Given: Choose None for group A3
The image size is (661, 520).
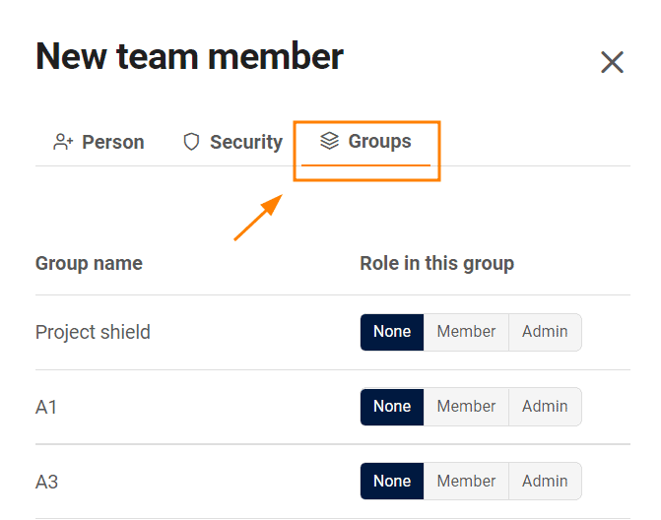Looking at the screenshot, I should pyautogui.click(x=392, y=482).
